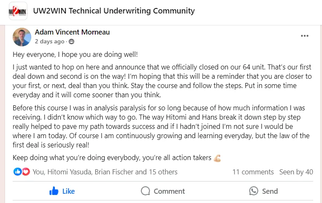Open Adam Vincent Morneau's profile picture
The image size is (322, 203).
click(x=22, y=37)
